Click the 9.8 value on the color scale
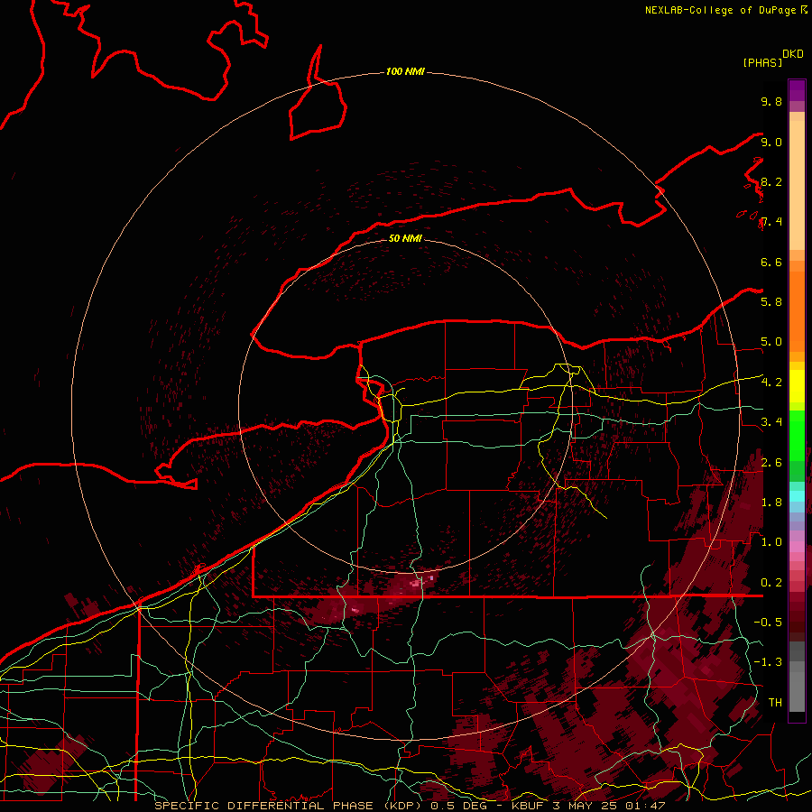 pos(771,101)
